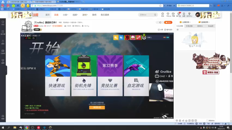This screenshot has height=130, width=232.
Task: Click the user avatar in header
Action: (198, 15)
